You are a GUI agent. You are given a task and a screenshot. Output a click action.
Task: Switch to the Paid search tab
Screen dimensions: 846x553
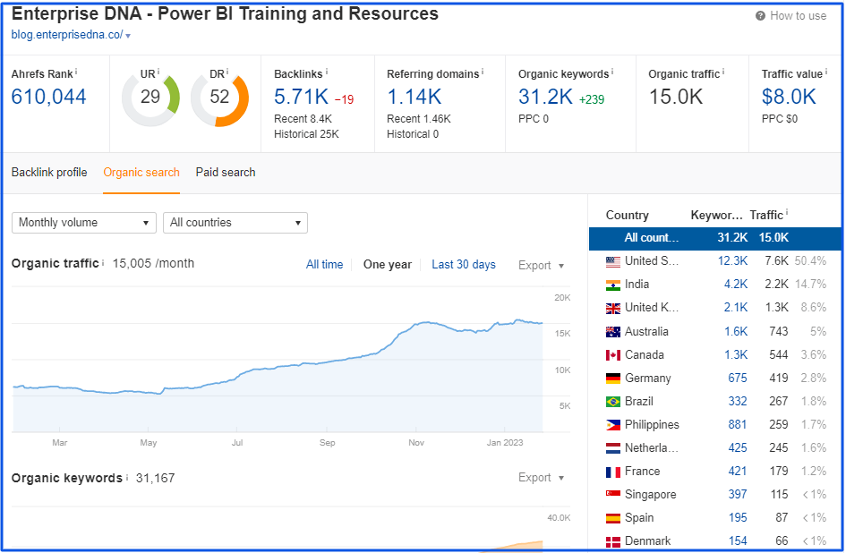pyautogui.click(x=226, y=172)
